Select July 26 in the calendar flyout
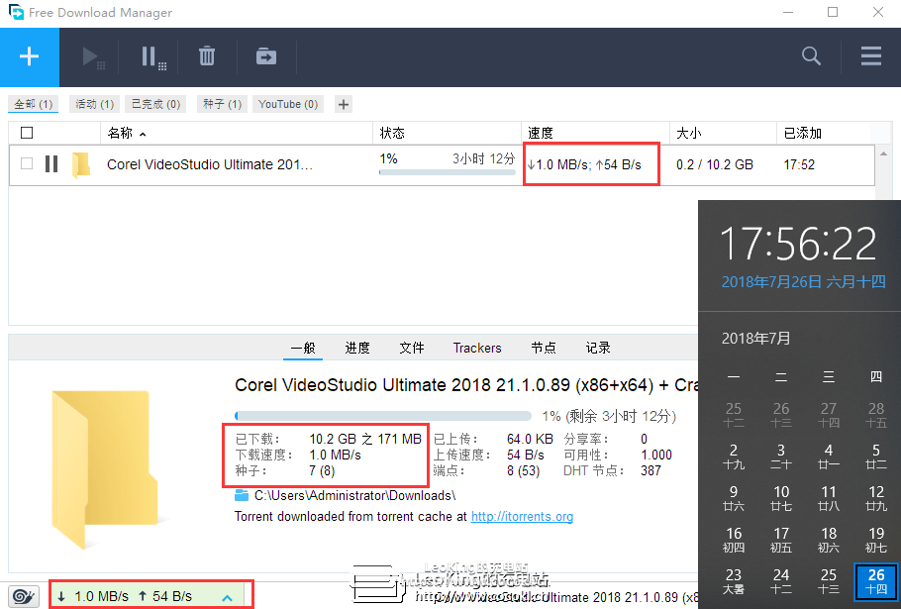 875,581
